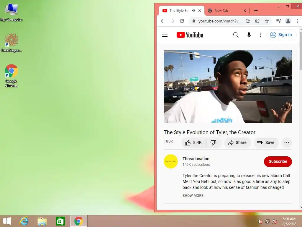Viewport: 302px width, 227px height.
Task: Open YouTube search magnifier icon
Action: (236, 35)
